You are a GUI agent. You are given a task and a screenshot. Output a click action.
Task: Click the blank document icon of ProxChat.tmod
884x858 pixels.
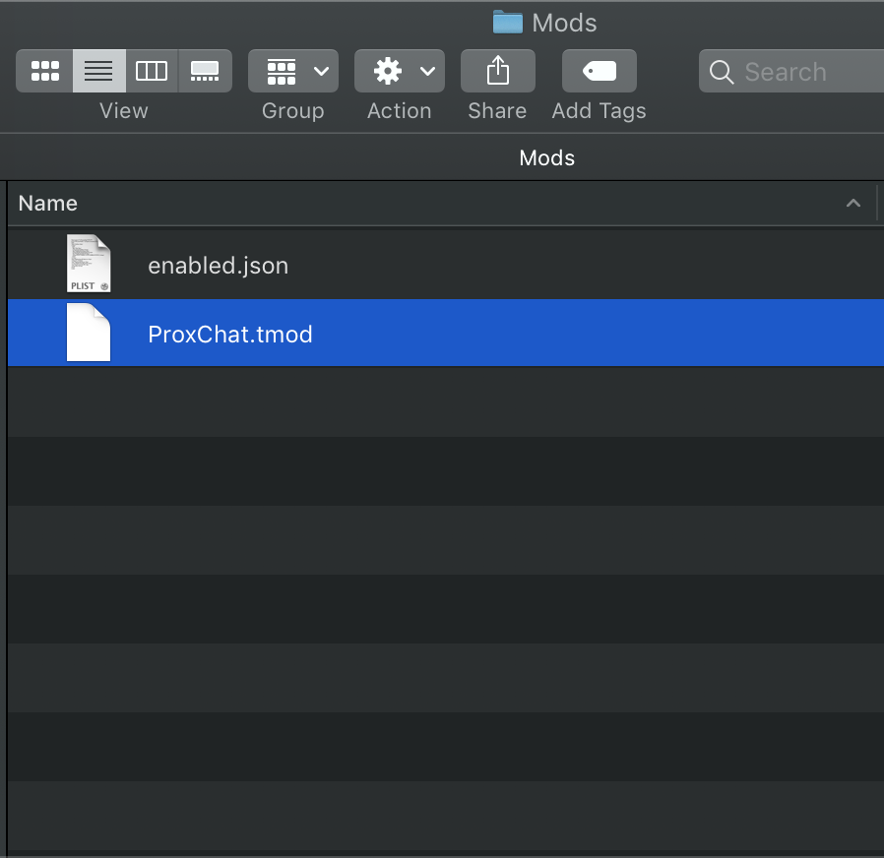[89, 333]
